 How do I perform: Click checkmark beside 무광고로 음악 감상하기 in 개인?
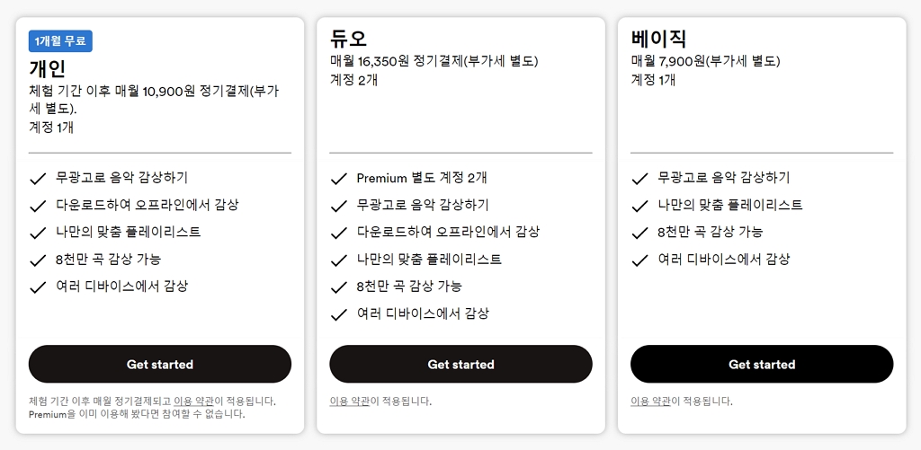click(38, 179)
